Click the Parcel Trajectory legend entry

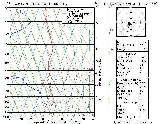click(76, 14)
